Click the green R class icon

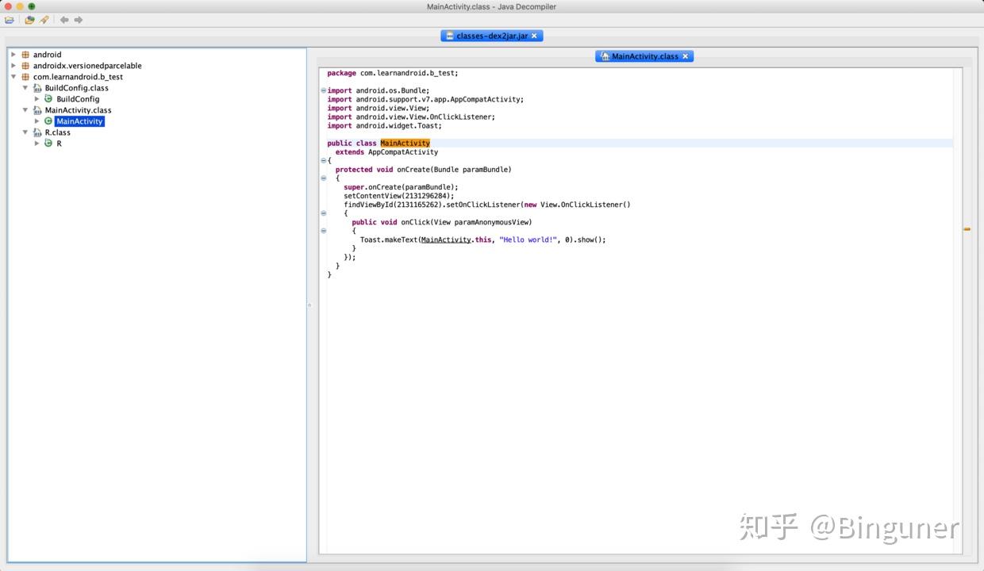(48, 144)
